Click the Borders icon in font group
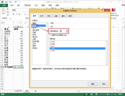 25,14
